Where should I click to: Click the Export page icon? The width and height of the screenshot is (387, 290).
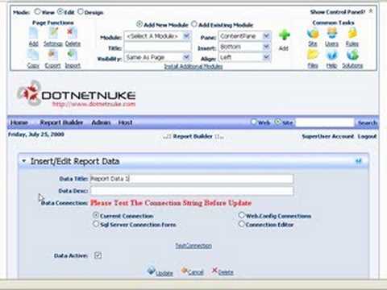pyautogui.click(x=52, y=56)
